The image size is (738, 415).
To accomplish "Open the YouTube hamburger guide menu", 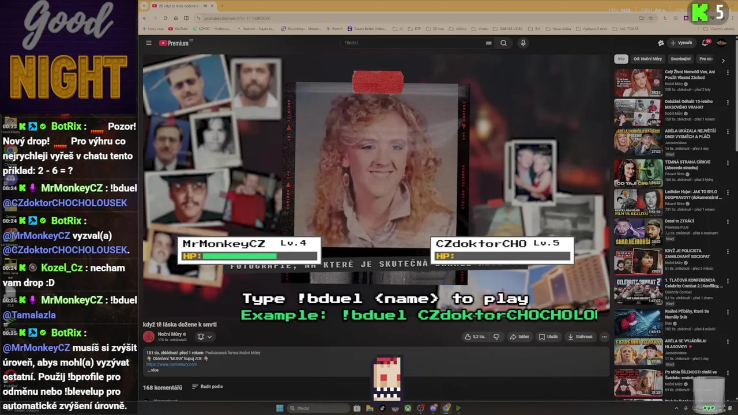I will coord(148,43).
